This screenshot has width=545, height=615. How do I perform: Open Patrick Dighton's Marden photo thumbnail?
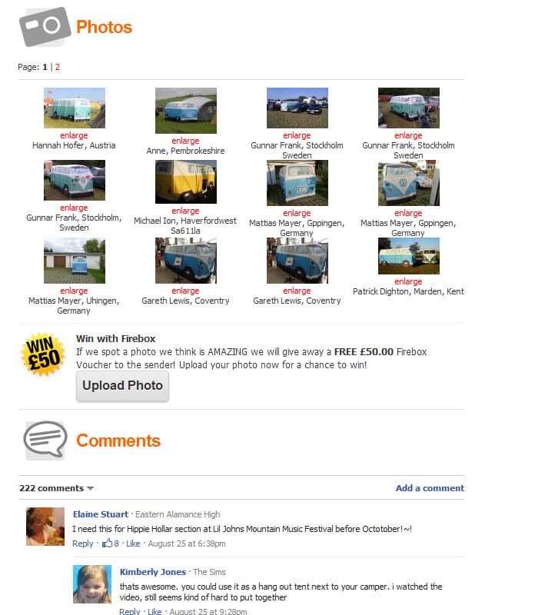coord(408,256)
